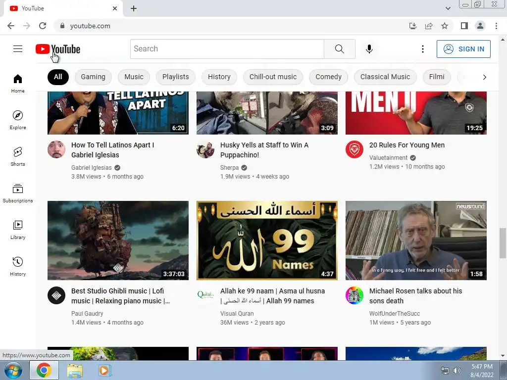
Task: Open WolfUnderTheSucc channel avatar
Action: tap(355, 295)
